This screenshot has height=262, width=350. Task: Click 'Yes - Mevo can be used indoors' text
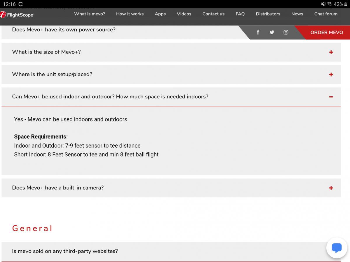[71, 119]
